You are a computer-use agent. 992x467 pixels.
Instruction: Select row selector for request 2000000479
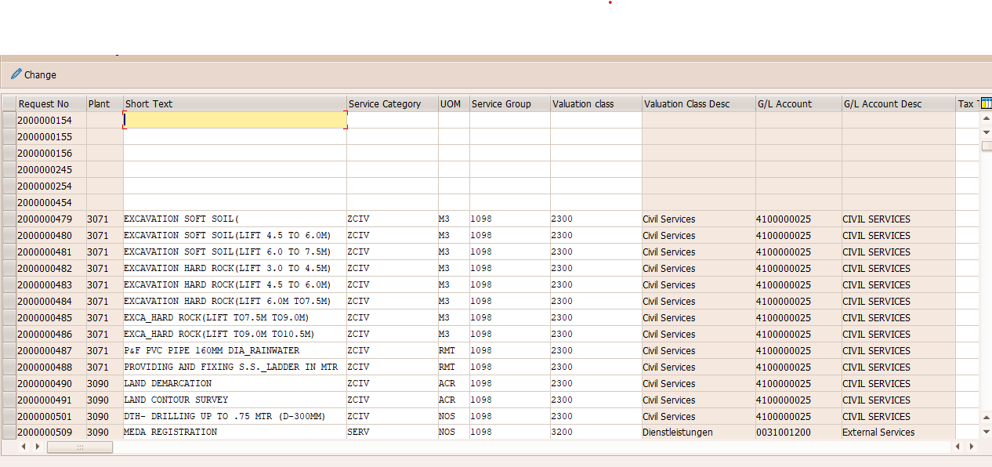[9, 219]
